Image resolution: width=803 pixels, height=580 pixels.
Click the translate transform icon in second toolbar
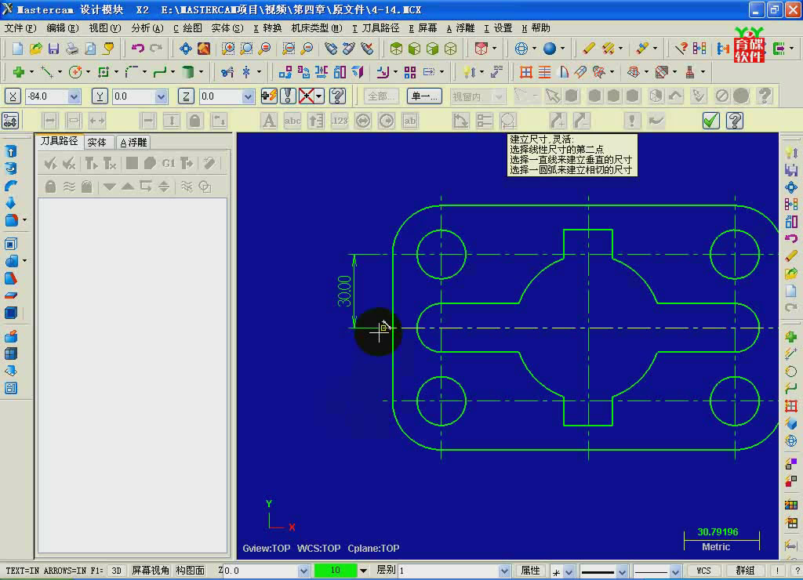pyautogui.click(x=285, y=72)
